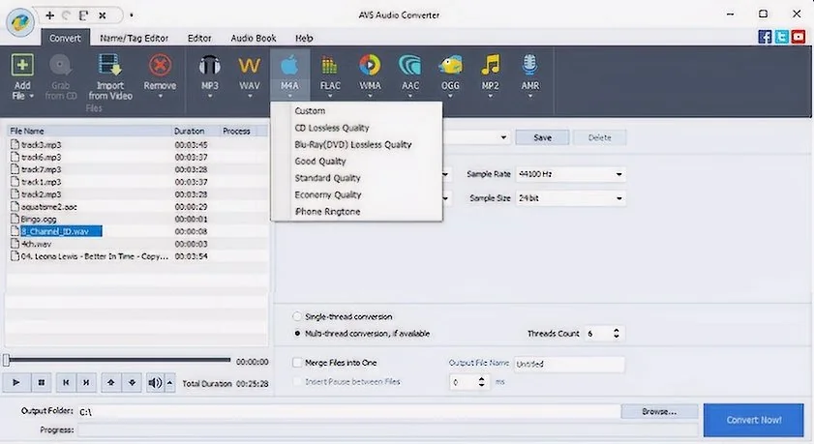The height and width of the screenshot is (444, 814).
Task: Expand the MP3 presets arrow
Action: pos(210,96)
